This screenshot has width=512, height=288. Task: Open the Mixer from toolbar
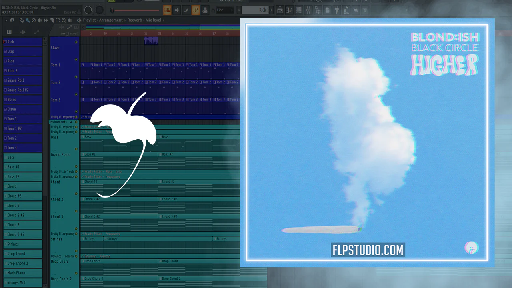point(308,10)
